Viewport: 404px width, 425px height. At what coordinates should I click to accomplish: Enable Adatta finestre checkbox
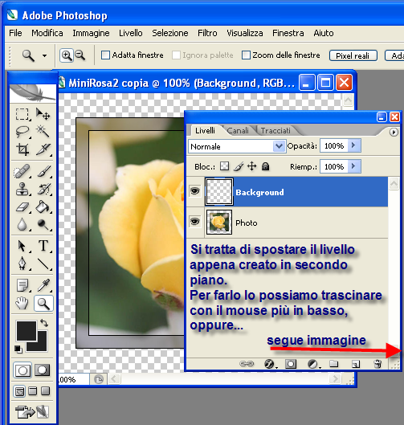(105, 55)
